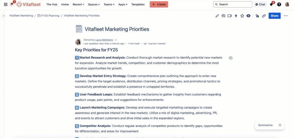Copy link using the chain icon
Image resolution: width=294 pixels, height=138 pixels.
tap(264, 16)
